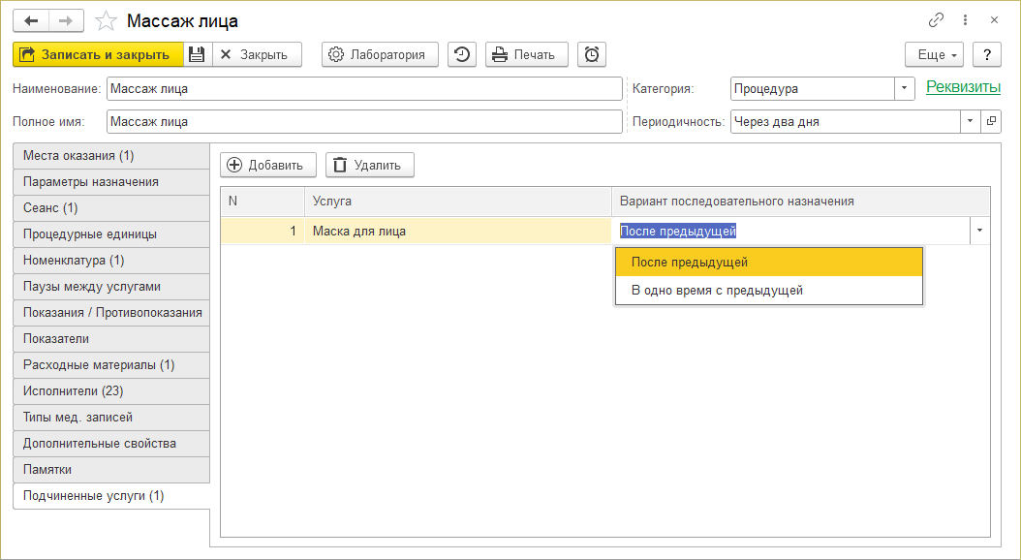Click the Наименование input field
The width and height of the screenshot is (1021, 560).
[x=364, y=89]
